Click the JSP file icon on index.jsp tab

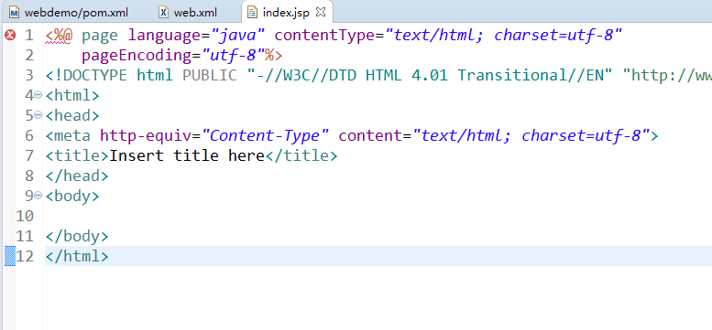(x=253, y=12)
